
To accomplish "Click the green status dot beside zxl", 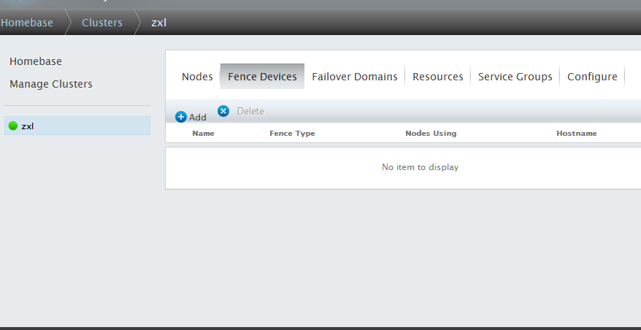I will 13,126.
